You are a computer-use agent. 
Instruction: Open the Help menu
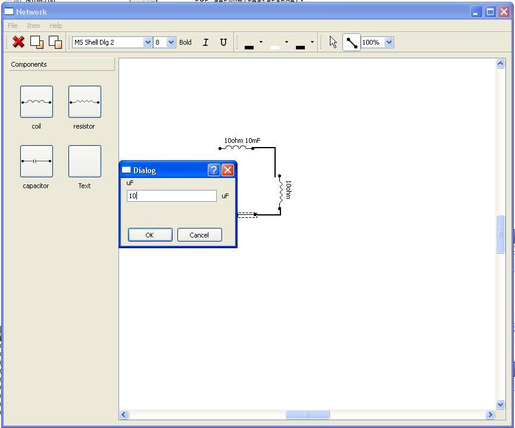(55, 26)
